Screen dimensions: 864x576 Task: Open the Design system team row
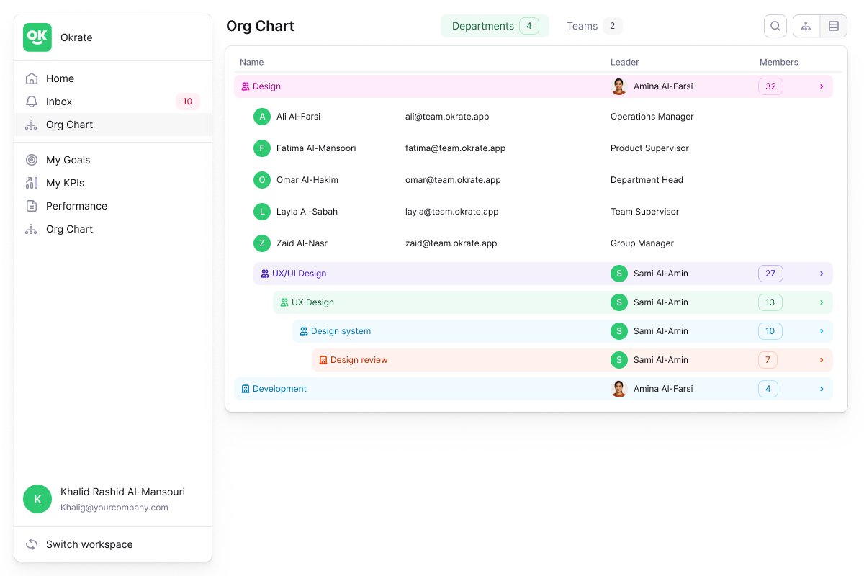[x=562, y=331]
